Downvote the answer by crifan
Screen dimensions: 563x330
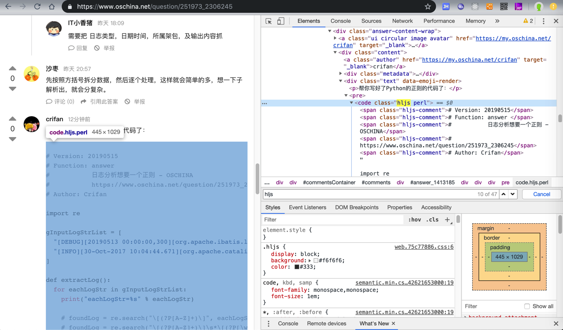pos(13,139)
